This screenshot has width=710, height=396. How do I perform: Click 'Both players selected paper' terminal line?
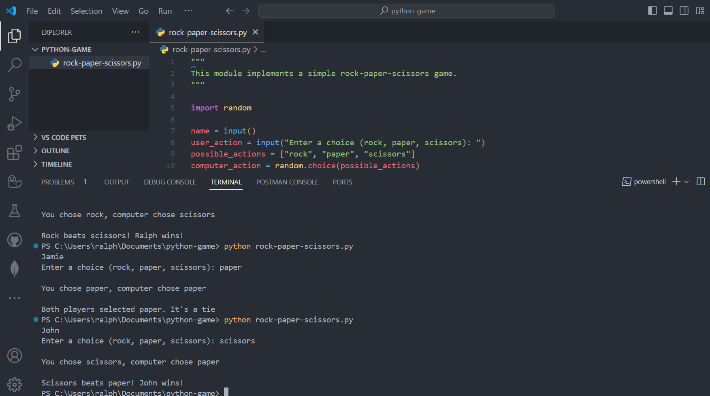(x=128, y=309)
